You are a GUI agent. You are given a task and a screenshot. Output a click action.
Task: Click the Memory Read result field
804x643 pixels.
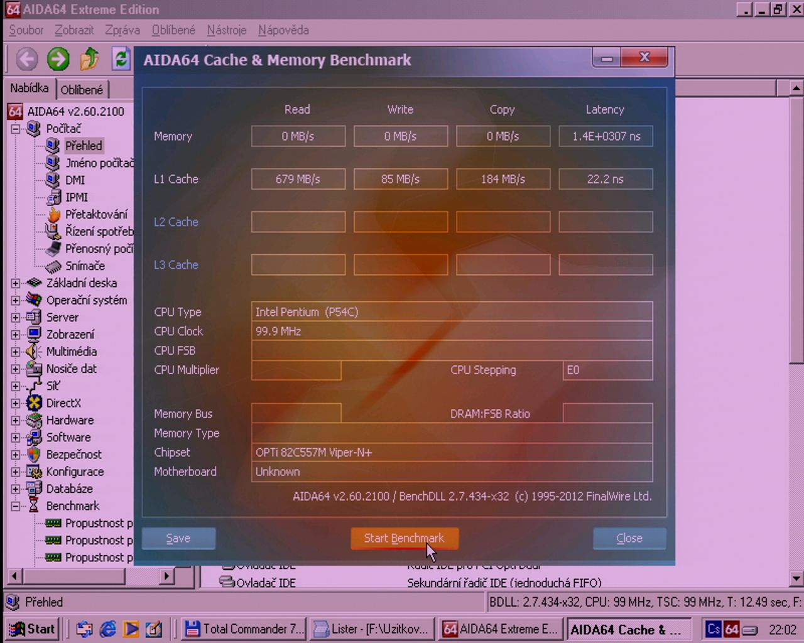298,136
